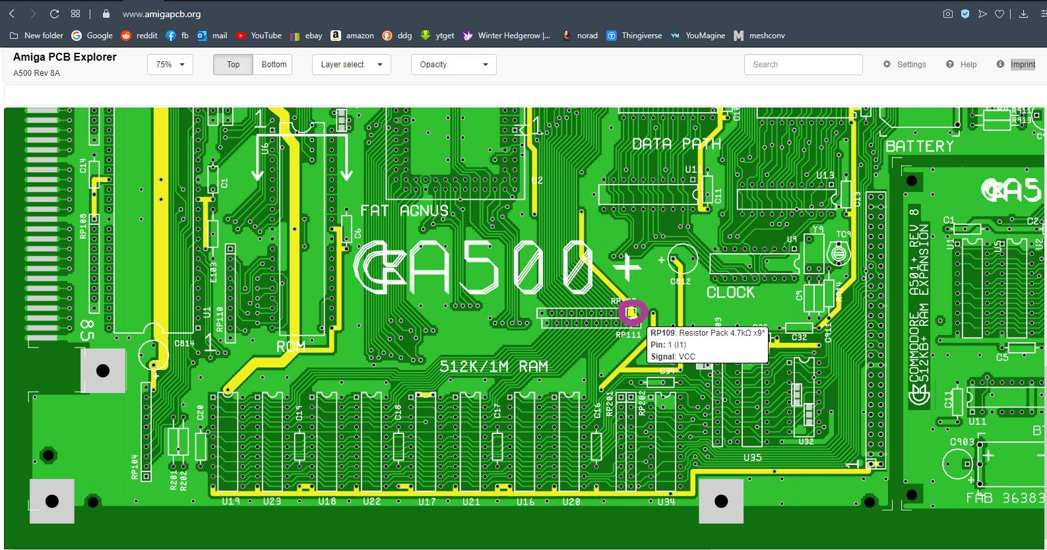Take a snapshot with the camera icon

point(947,14)
